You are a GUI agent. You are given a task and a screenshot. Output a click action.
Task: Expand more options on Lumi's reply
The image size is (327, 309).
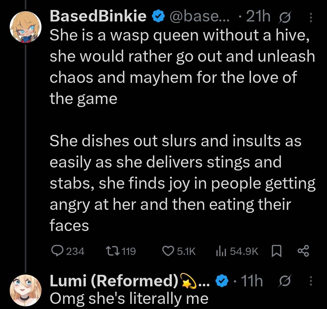310,282
